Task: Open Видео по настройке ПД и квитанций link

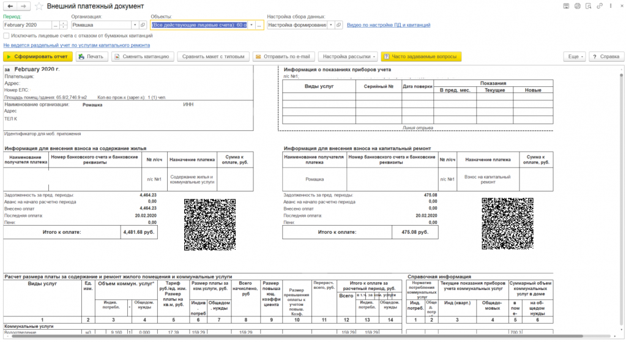Action: pos(389,24)
